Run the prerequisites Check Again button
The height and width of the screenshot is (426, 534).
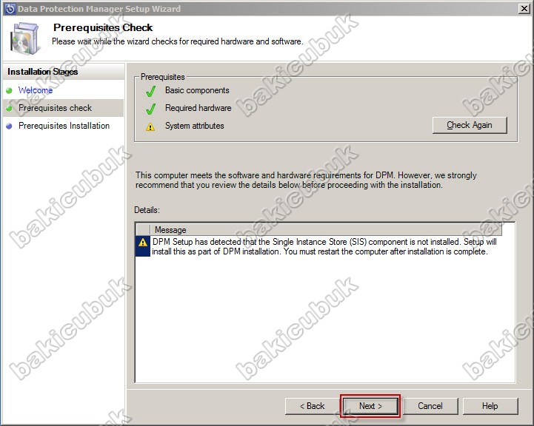coord(470,125)
